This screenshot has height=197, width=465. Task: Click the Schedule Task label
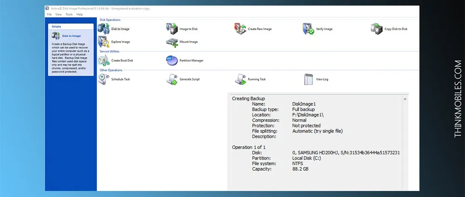point(121,79)
